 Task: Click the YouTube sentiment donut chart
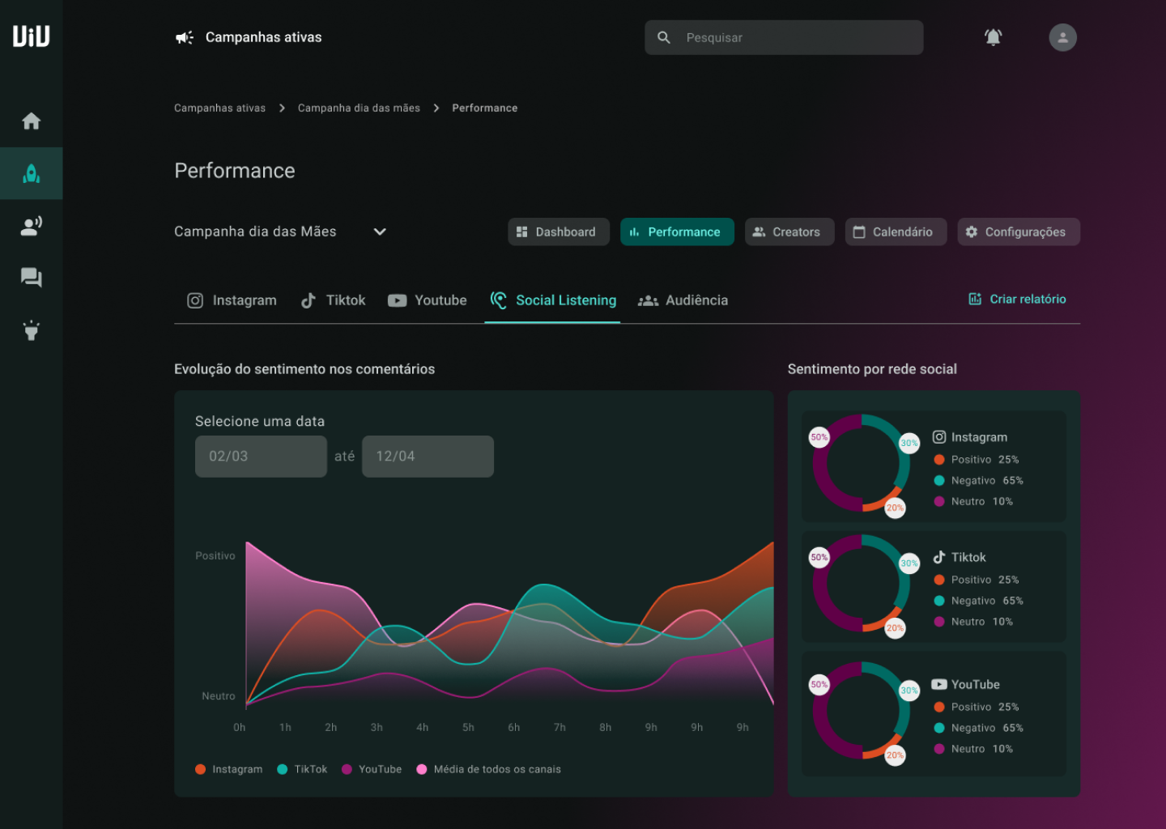click(x=862, y=711)
